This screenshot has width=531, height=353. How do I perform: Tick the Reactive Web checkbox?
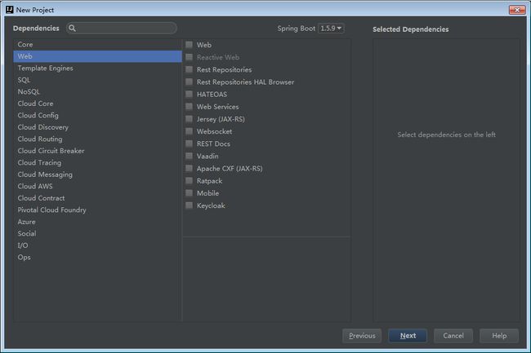[190, 57]
